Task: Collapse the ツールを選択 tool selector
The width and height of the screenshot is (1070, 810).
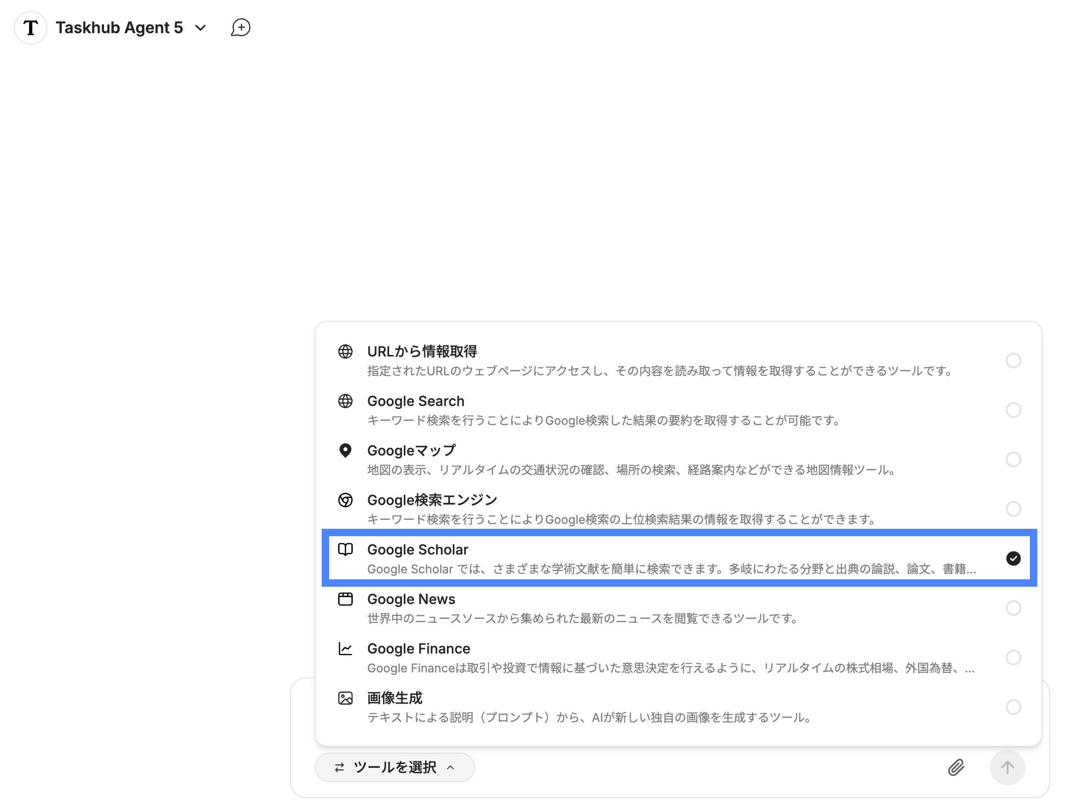Action: [x=394, y=767]
